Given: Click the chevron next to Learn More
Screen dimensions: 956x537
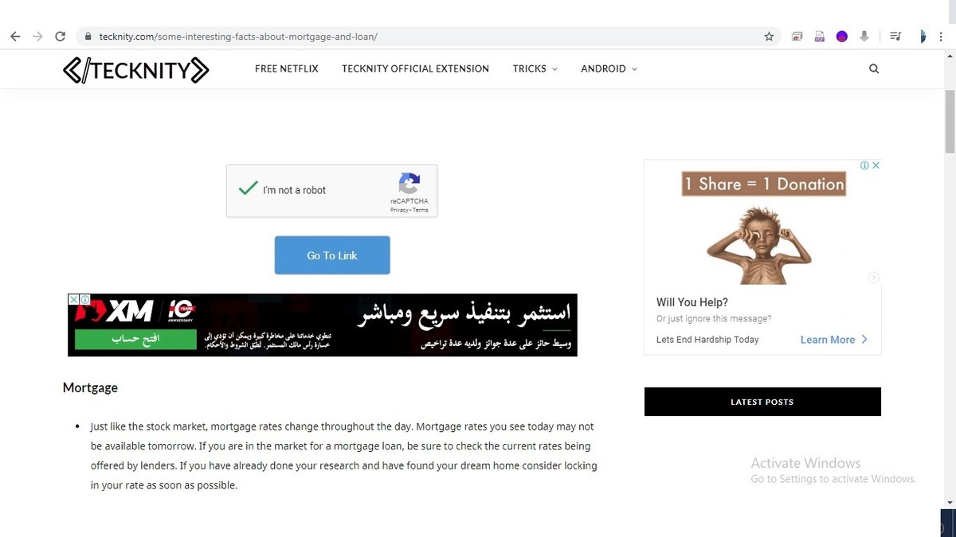Looking at the screenshot, I should point(864,340).
